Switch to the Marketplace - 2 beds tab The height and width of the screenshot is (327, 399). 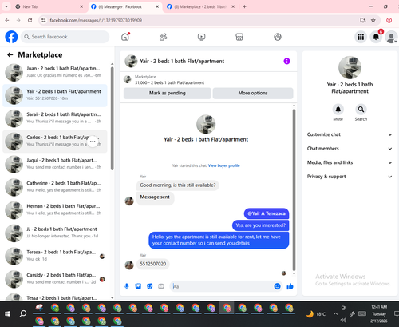click(x=201, y=6)
